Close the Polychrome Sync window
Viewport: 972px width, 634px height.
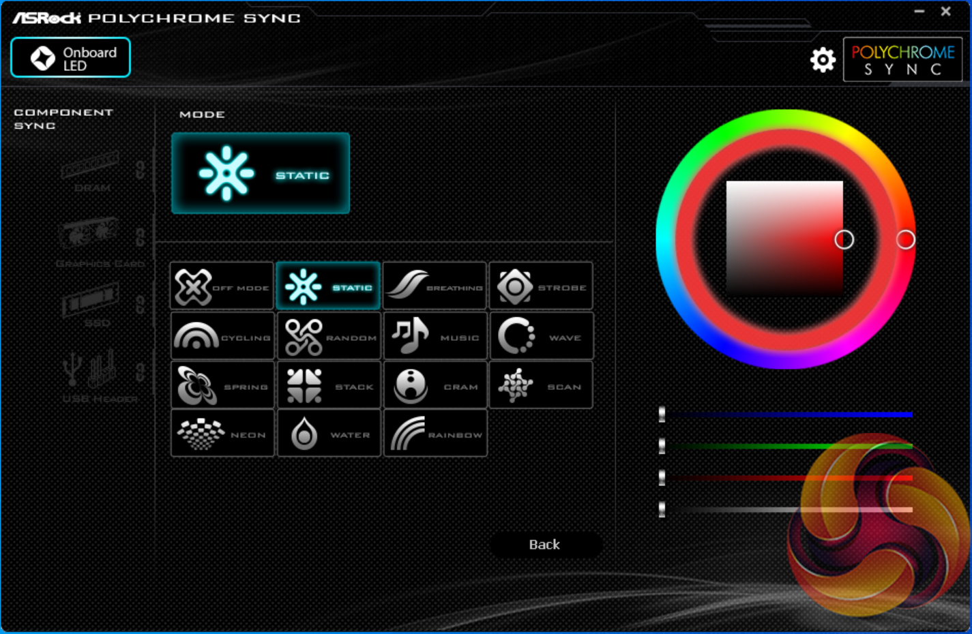[945, 12]
